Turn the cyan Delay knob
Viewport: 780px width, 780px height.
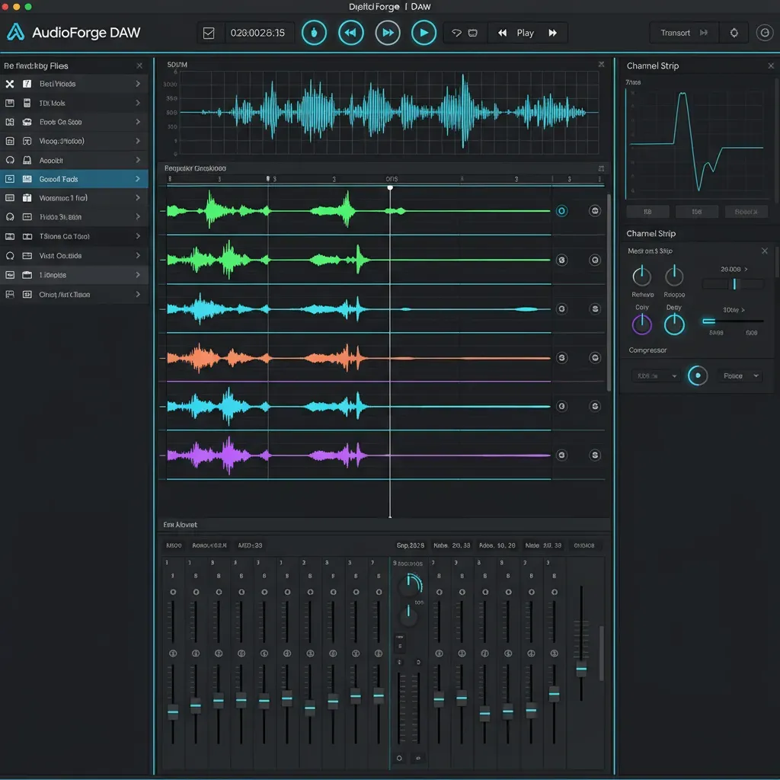(674, 325)
